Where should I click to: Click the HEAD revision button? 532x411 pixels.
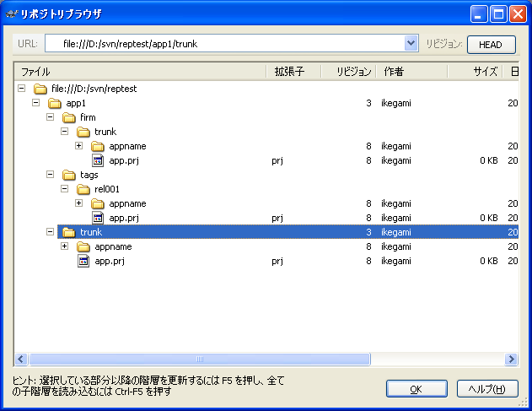[x=491, y=45]
